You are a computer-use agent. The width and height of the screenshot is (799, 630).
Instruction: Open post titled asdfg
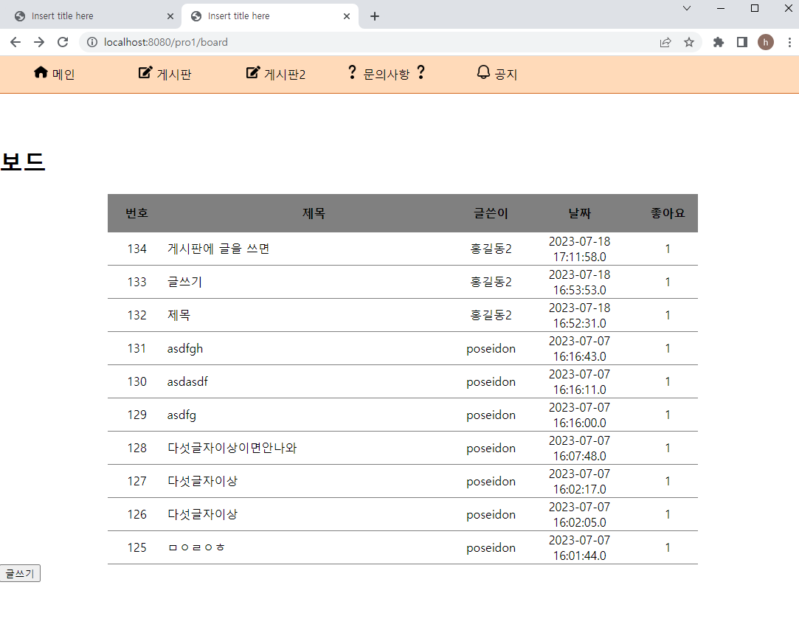181,415
